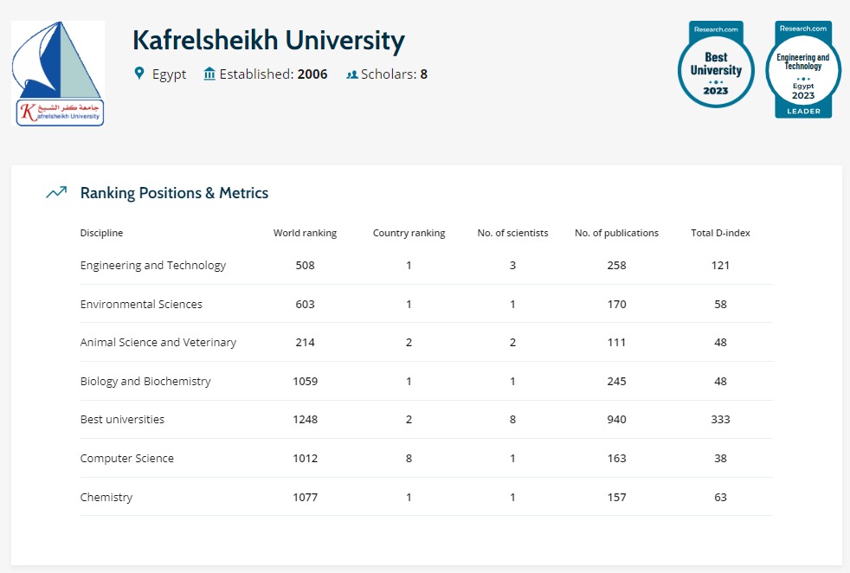Click the No. of scientists column header
Viewport: 850px width, 573px height.
click(512, 233)
